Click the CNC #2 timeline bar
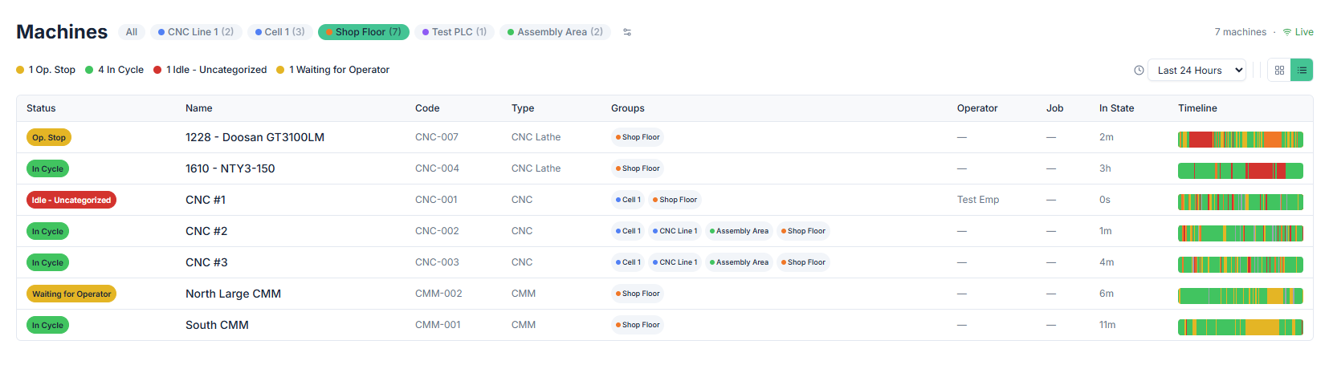Image resolution: width=1329 pixels, height=369 pixels. tap(1241, 233)
